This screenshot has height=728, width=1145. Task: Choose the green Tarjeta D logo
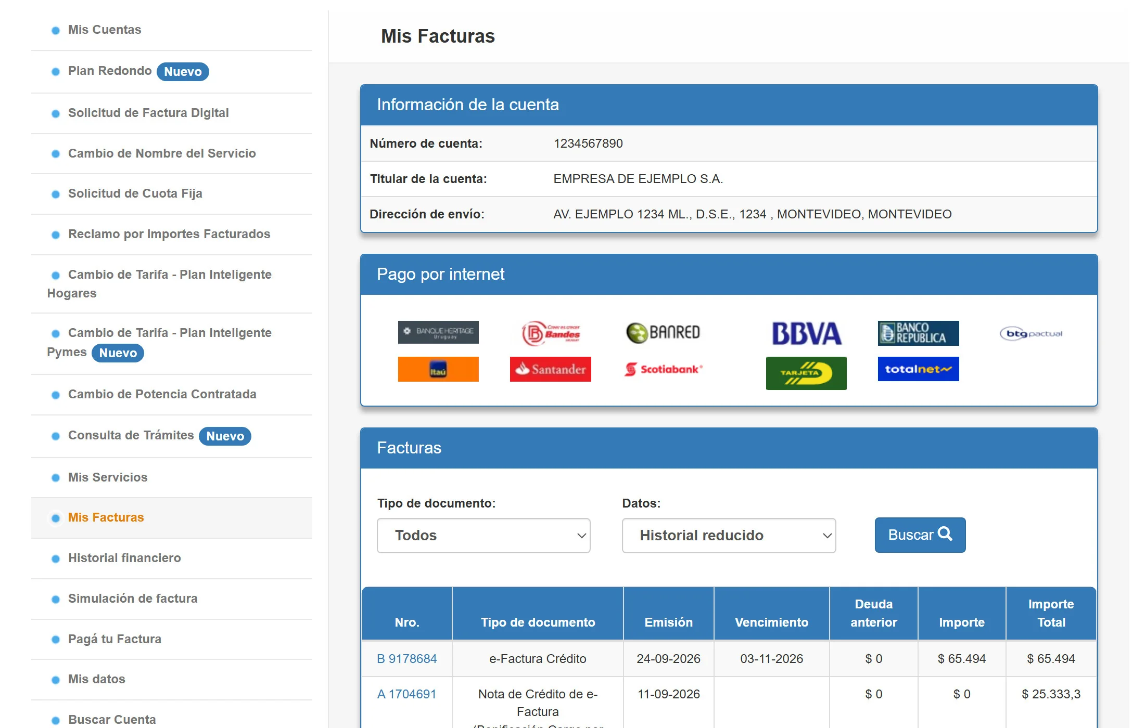pos(806,373)
